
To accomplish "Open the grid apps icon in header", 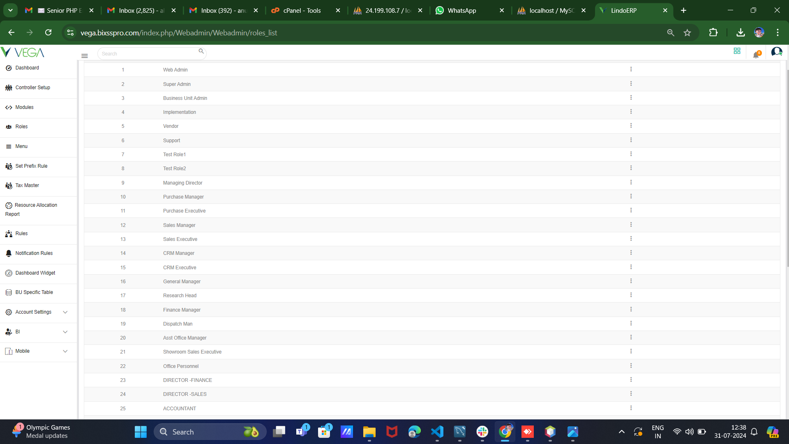I will pos(737,51).
